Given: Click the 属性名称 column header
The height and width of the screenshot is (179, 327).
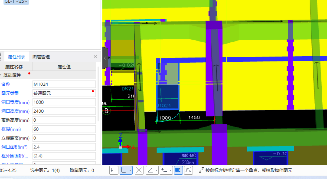Looking at the screenshot, I should tap(14, 67).
